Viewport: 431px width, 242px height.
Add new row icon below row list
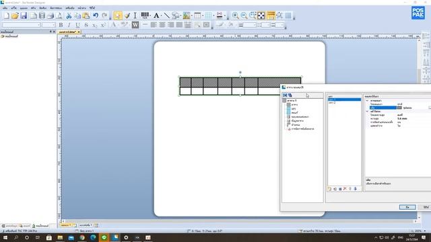[x=330, y=189]
